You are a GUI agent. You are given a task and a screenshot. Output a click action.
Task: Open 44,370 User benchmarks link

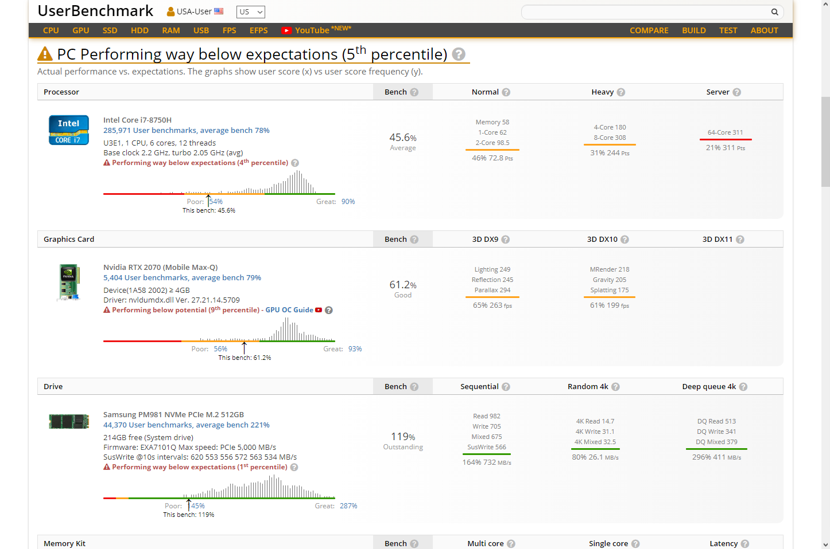(x=187, y=425)
